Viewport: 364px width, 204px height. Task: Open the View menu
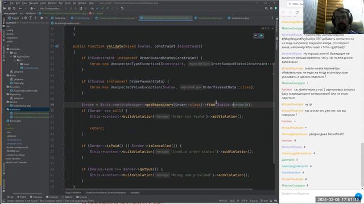[24, 3]
